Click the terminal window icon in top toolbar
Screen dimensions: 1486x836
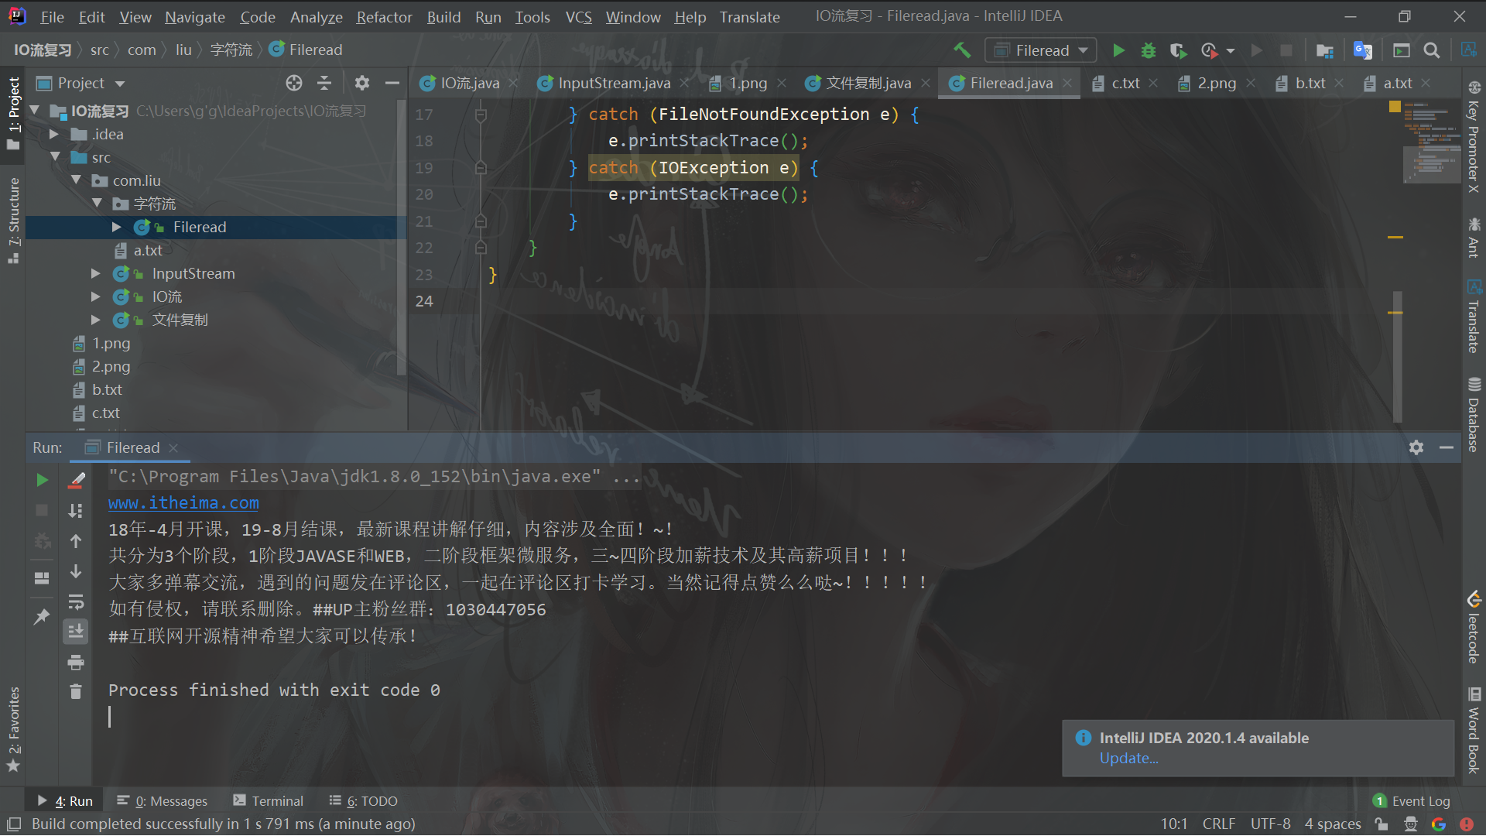click(1401, 50)
